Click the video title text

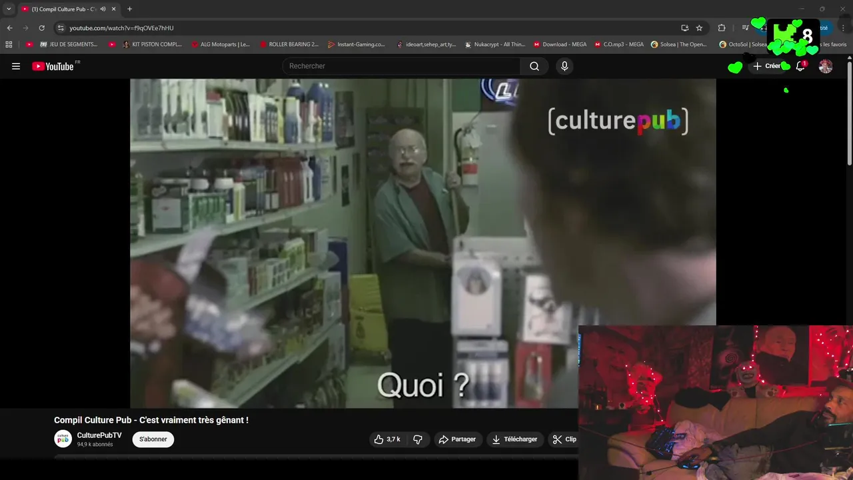(x=151, y=420)
